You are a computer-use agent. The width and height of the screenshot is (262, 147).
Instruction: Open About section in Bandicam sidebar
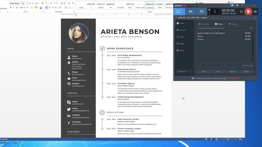(181, 51)
